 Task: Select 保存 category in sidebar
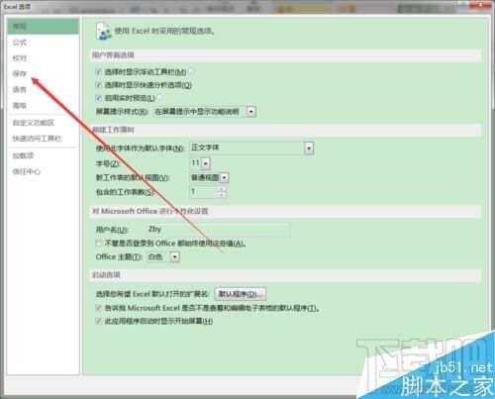tap(20, 73)
